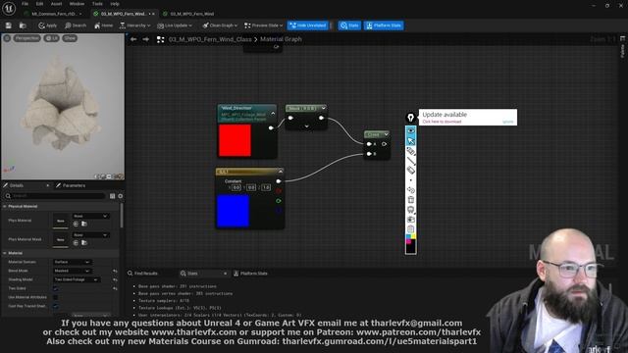Click the green G output pin
This screenshot has width=628, height=353.
279,201
